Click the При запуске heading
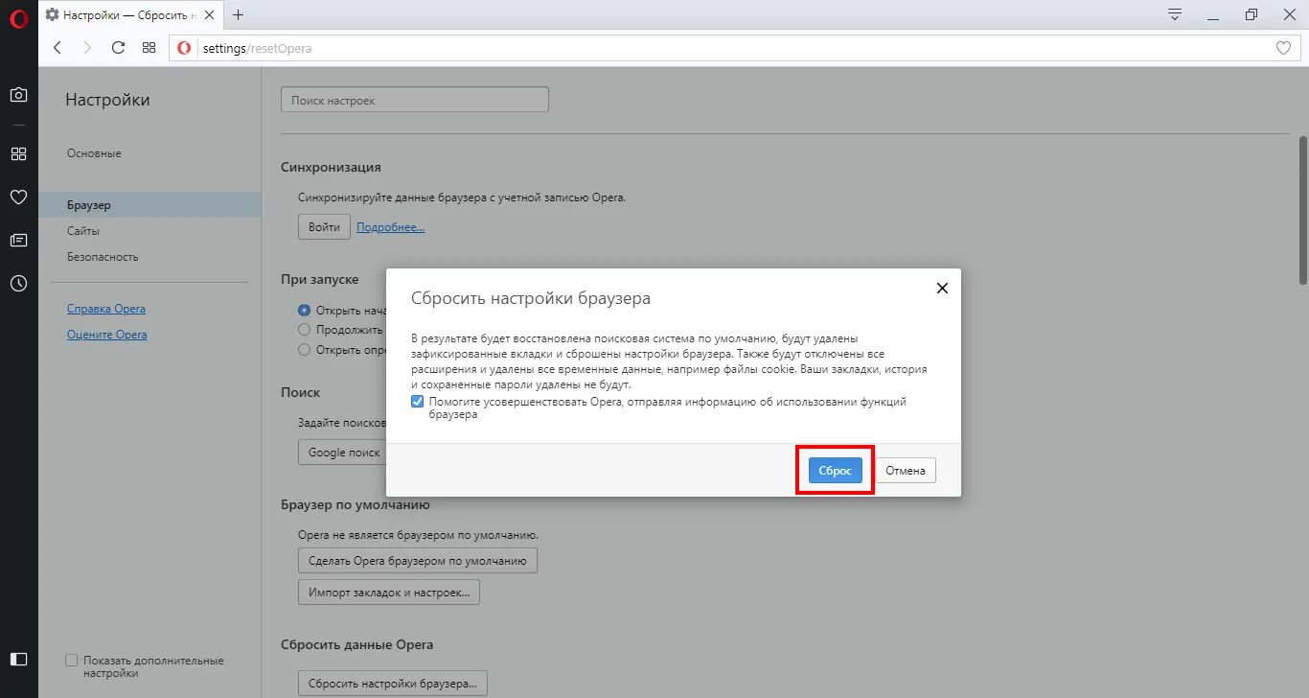Screen dimensions: 1309x698 click(x=320, y=279)
